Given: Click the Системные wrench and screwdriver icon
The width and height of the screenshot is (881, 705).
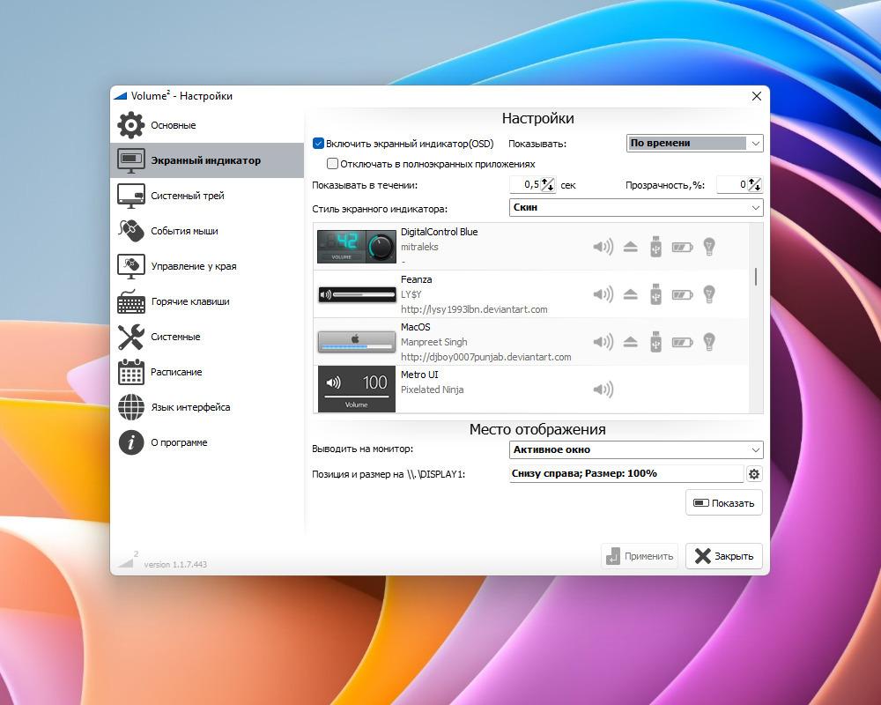Looking at the screenshot, I should pos(131,337).
